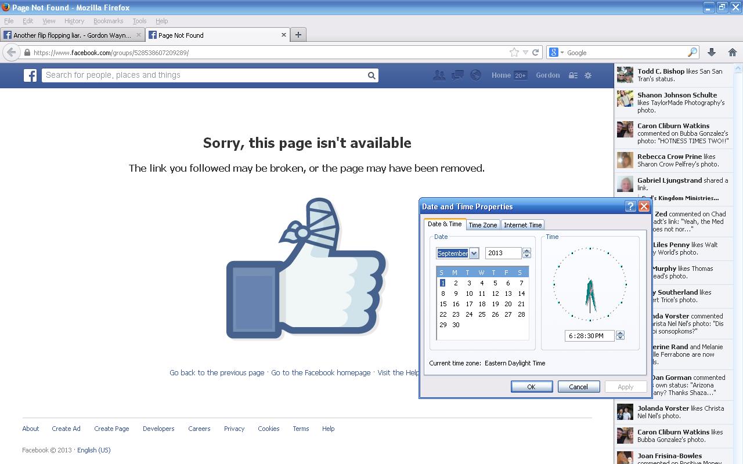Bookmark this page with star icon
This screenshot has width=743, height=464.
(x=514, y=52)
